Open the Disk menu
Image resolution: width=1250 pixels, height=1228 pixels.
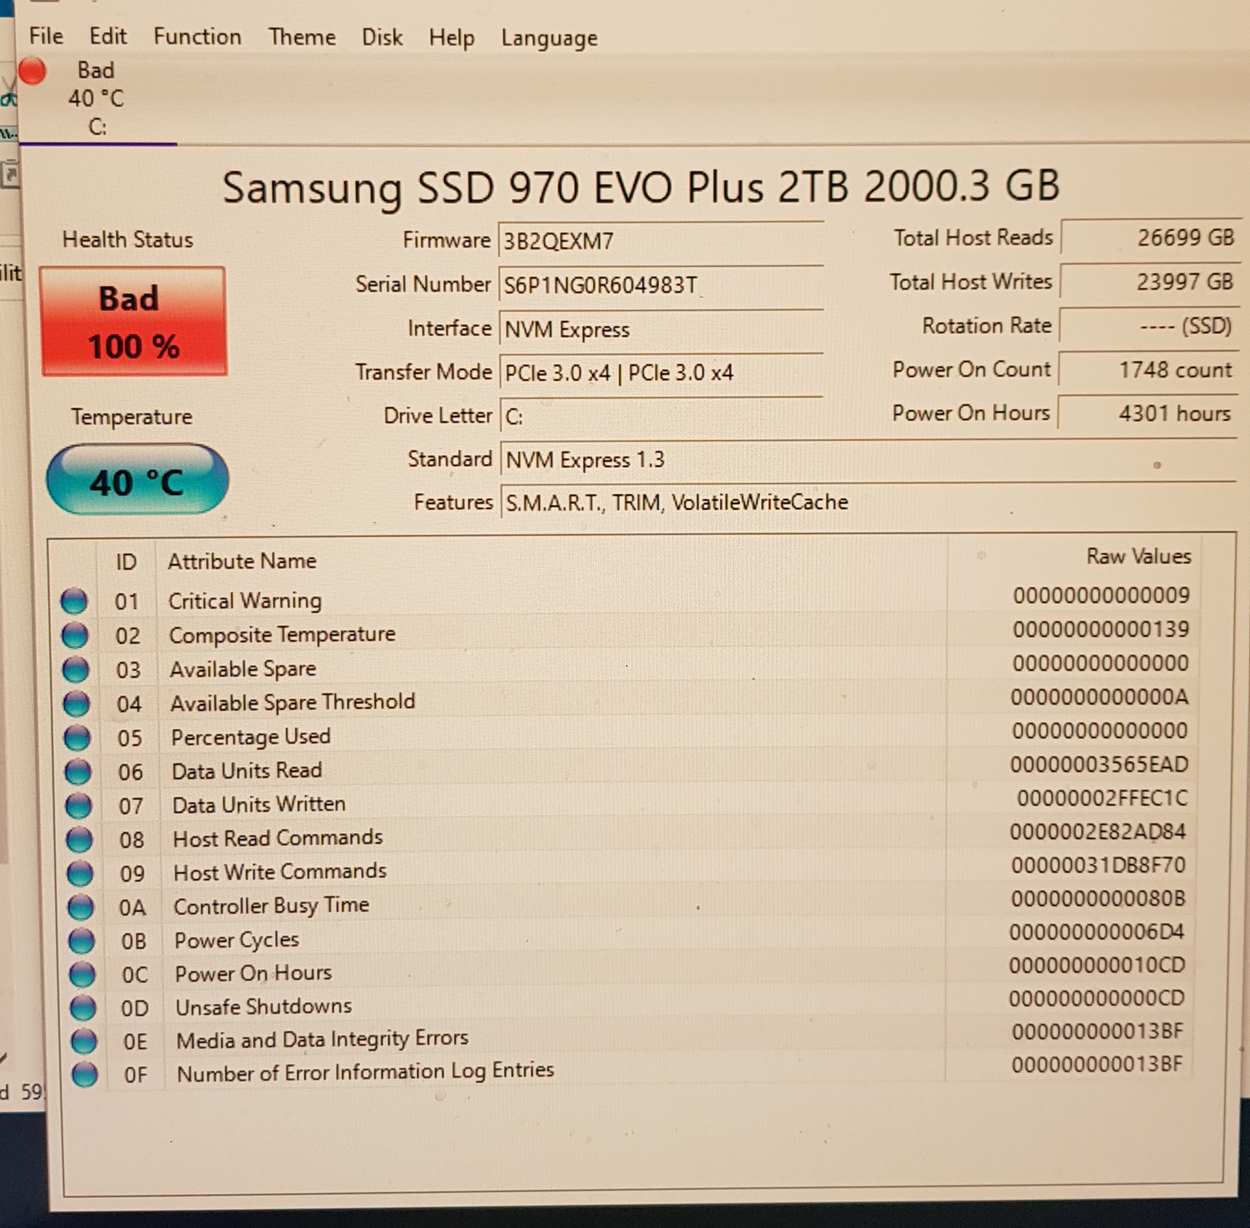(x=382, y=37)
